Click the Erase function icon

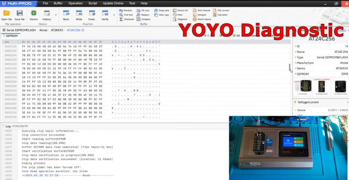coord(92,14)
